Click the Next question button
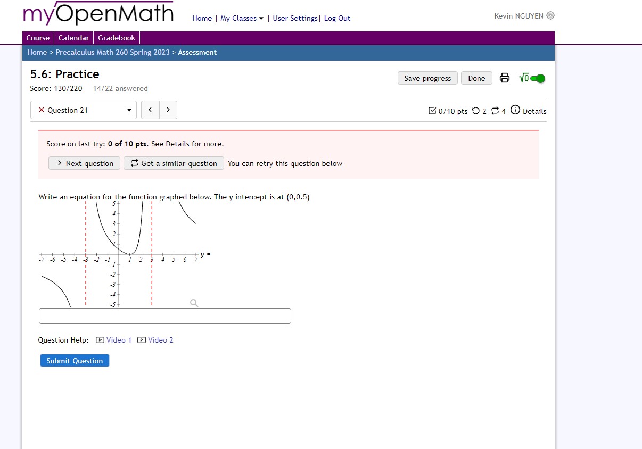Image resolution: width=642 pixels, height=449 pixels. [x=85, y=163]
